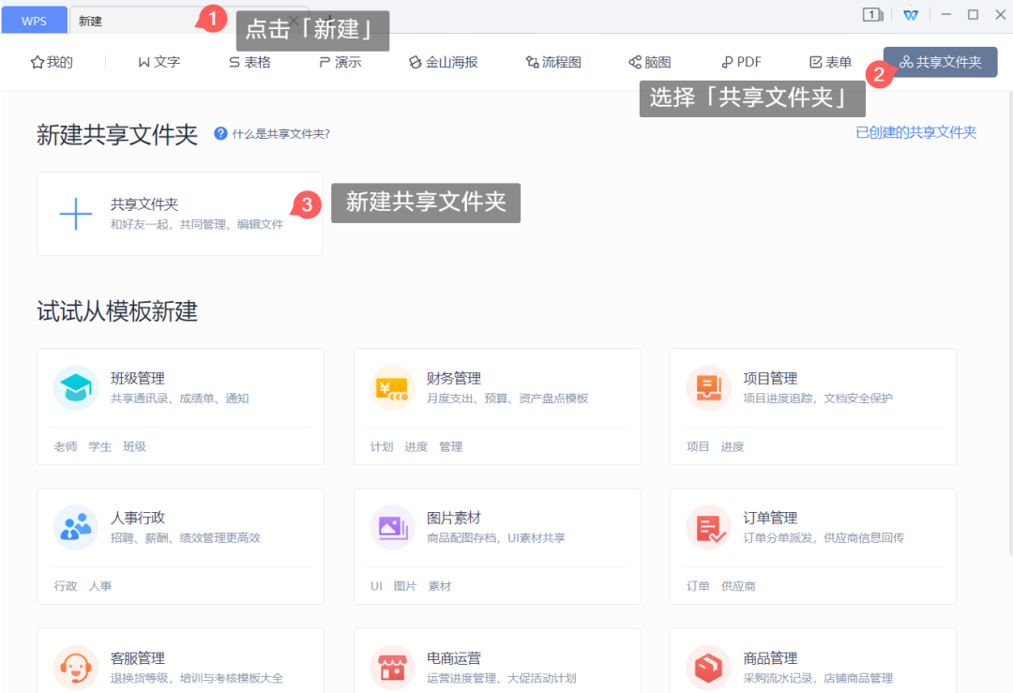Select the 共享文件夹 tab
The image size is (1013, 693).
tap(941, 62)
